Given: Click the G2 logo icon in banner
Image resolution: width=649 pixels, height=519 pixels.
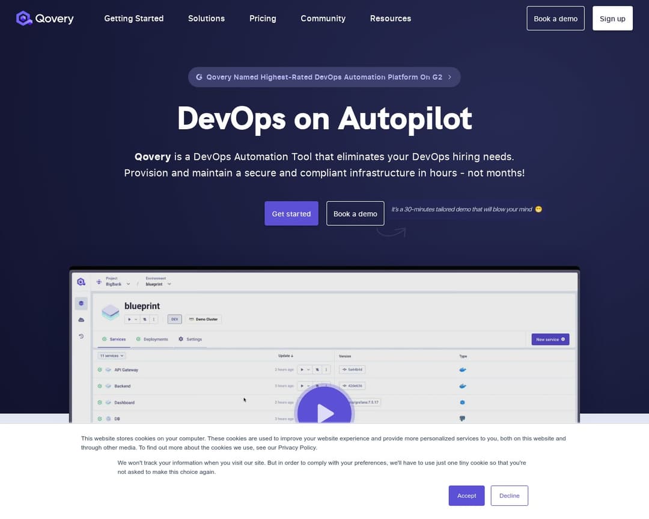Looking at the screenshot, I should pos(199,77).
